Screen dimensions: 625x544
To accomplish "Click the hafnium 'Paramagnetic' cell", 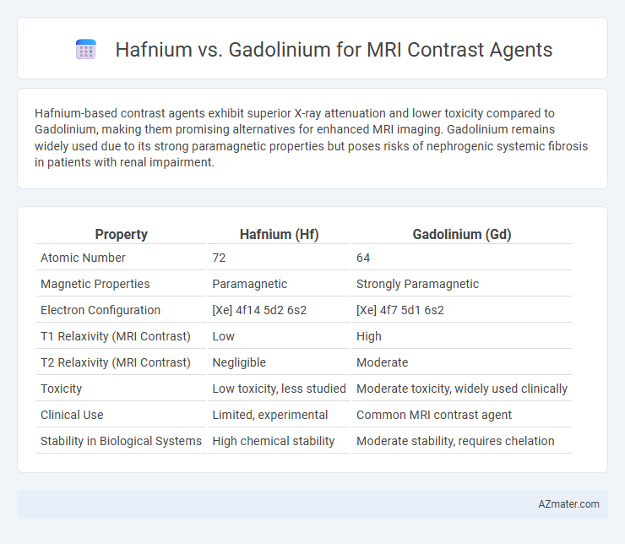I will [249, 284].
